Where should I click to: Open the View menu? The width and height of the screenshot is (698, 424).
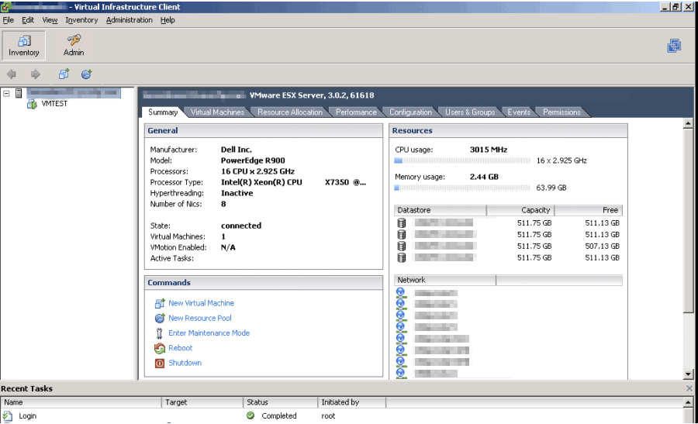coord(50,20)
